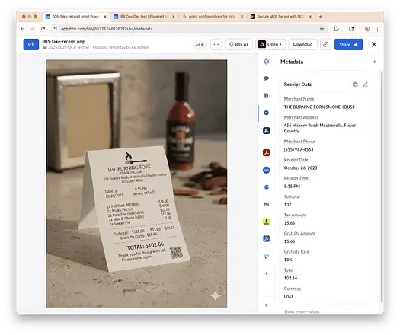
Task: Click the Receipt Data template heading
Action: tap(297, 85)
